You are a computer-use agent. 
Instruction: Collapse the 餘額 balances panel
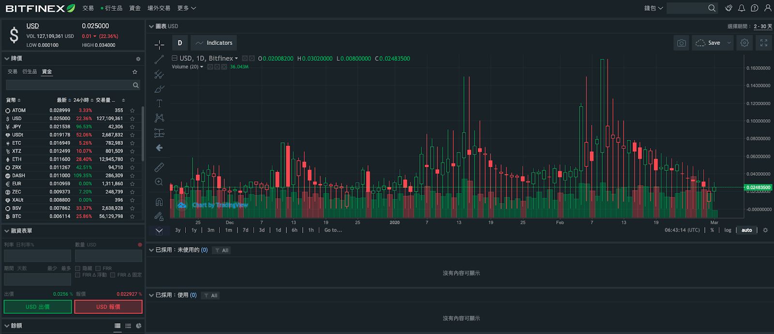7,326
